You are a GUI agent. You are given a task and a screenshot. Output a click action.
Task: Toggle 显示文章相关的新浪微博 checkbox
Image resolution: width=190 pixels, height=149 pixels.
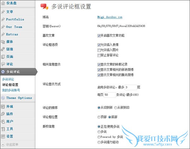coord(99,70)
